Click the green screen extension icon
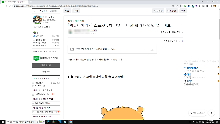 pyautogui.click(x=185, y=6)
